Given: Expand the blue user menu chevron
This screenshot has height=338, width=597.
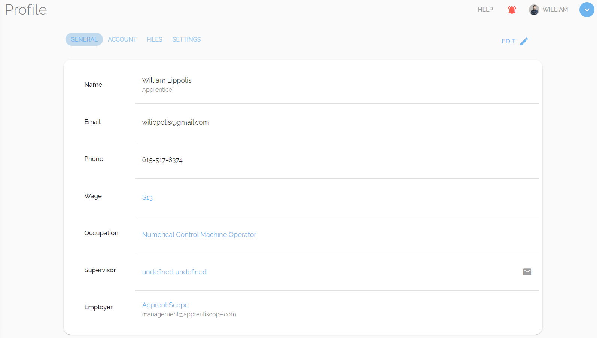Looking at the screenshot, I should click(x=587, y=10).
